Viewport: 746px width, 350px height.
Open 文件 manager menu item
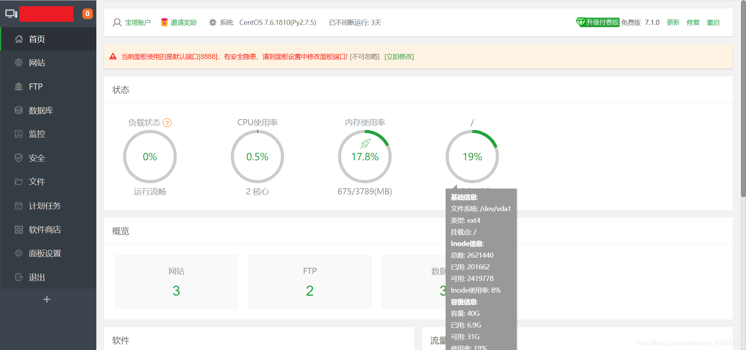tap(48, 182)
